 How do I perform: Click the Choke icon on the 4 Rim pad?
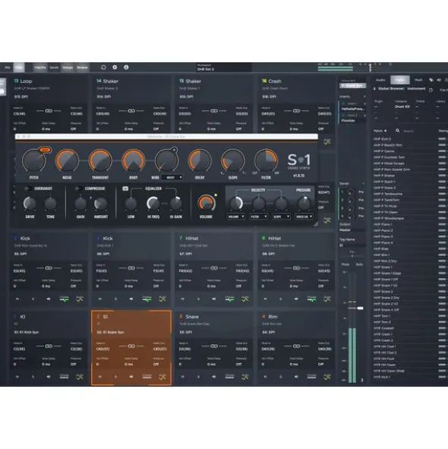(312, 377)
